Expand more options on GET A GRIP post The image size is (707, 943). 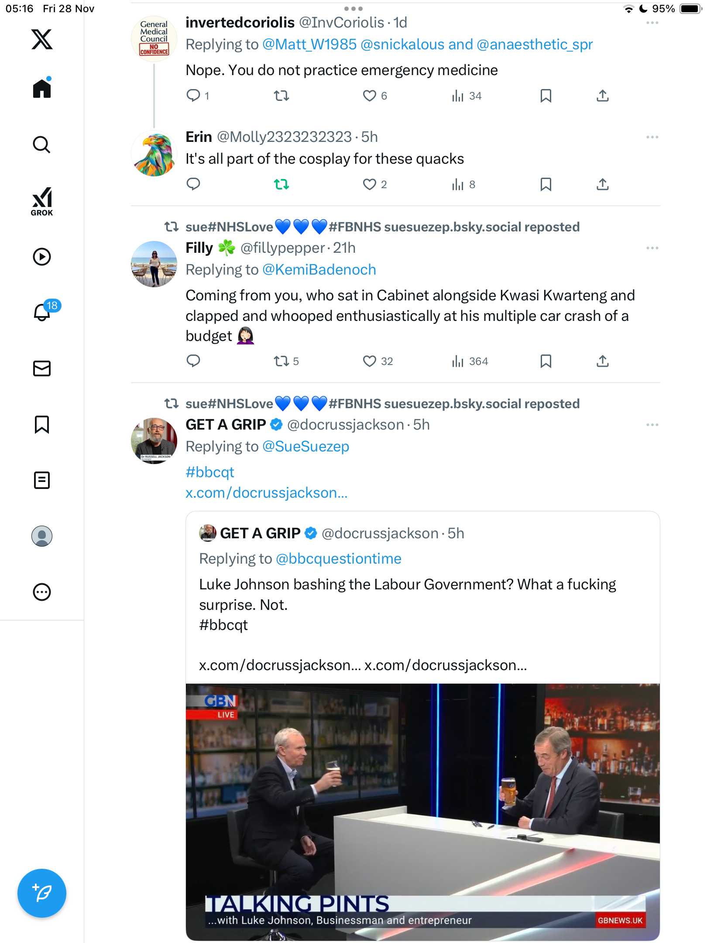pyautogui.click(x=652, y=425)
